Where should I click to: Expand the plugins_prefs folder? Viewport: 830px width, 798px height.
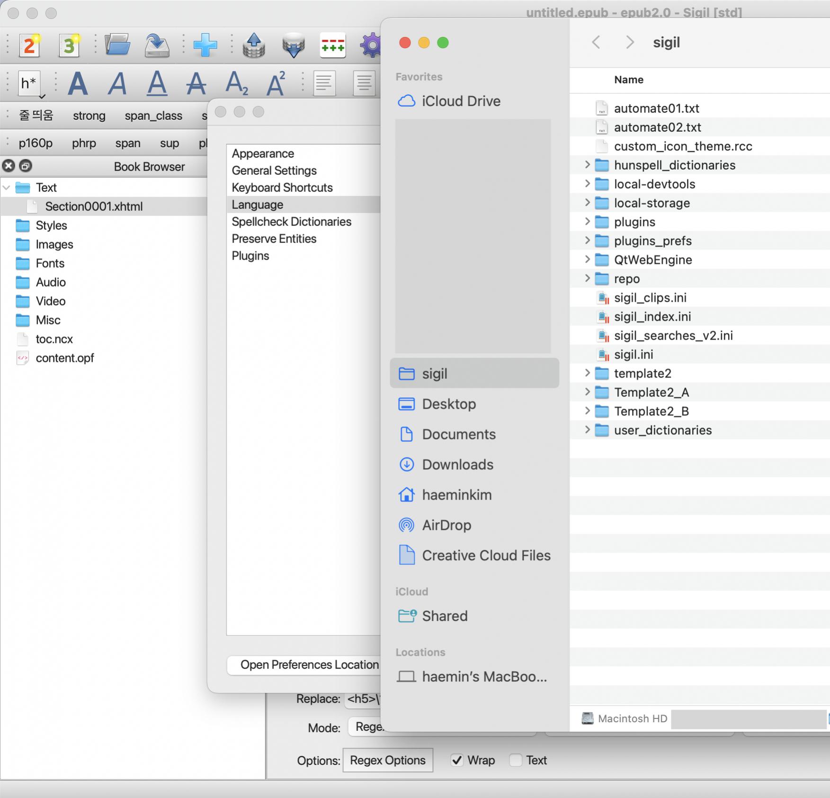pyautogui.click(x=587, y=241)
